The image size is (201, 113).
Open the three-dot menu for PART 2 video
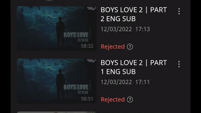click(179, 11)
